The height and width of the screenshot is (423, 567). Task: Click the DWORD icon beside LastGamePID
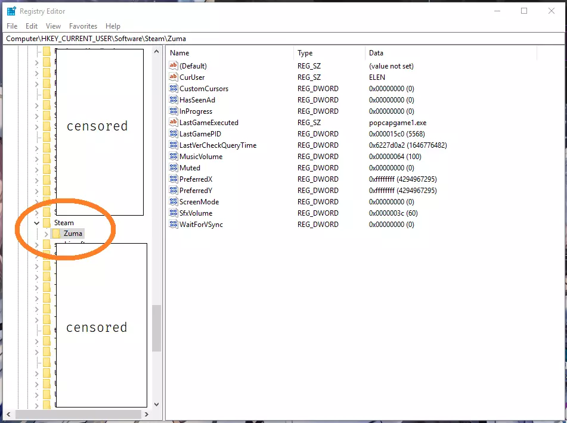[173, 133]
